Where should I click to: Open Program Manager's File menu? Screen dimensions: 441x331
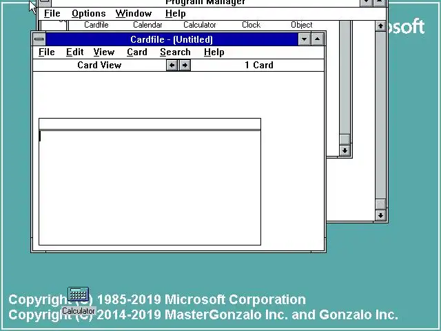click(52, 14)
